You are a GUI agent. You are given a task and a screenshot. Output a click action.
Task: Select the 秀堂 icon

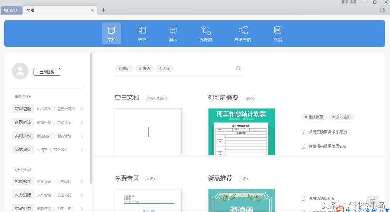pyautogui.click(x=278, y=33)
